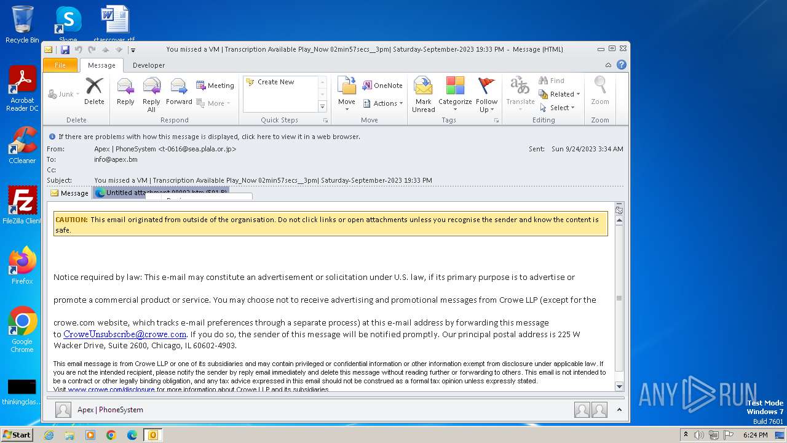787x443 pixels.
Task: Send message to OneNote
Action: 382,86
